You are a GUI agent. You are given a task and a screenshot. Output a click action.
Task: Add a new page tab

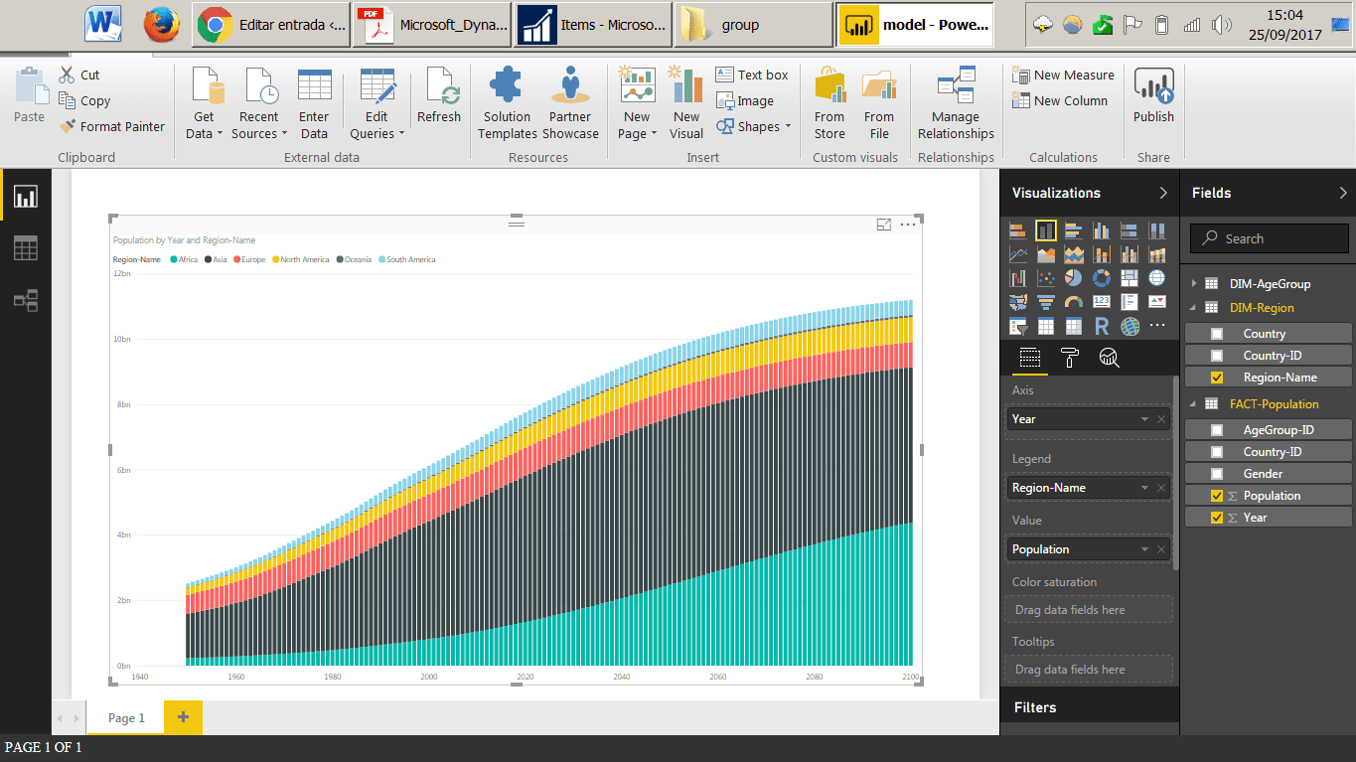[x=183, y=717]
